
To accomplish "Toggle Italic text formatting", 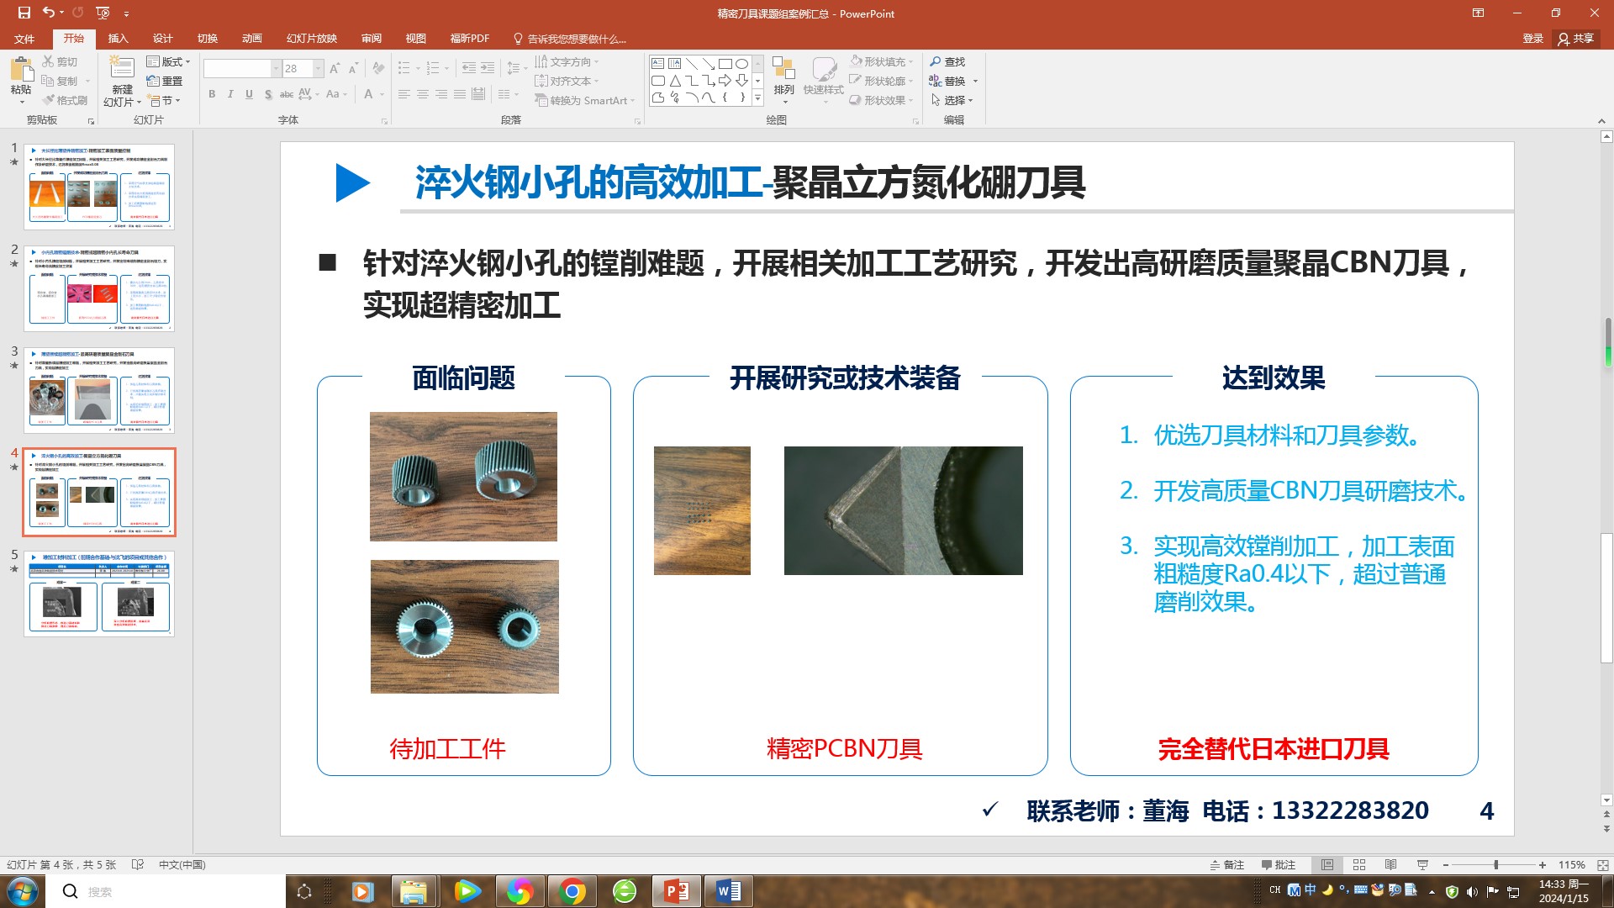I will (230, 94).
